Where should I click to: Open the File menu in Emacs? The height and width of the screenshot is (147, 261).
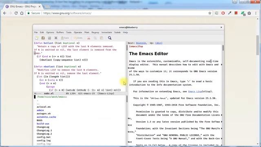pyautogui.click(x=36, y=32)
